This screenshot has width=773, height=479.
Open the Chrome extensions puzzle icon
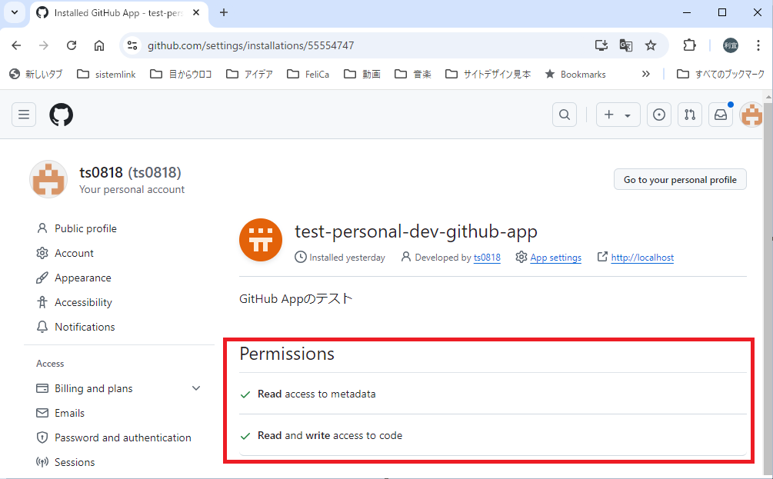click(x=689, y=45)
